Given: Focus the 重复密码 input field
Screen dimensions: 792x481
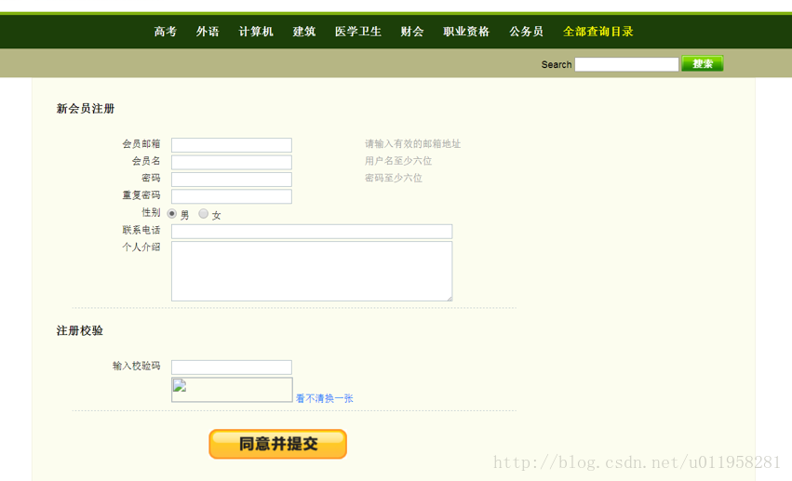Looking at the screenshot, I should tap(232, 196).
